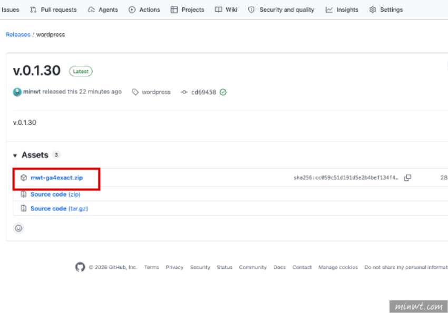The image size is (448, 313).
Task: Open the Status footer link
Action: click(225, 267)
